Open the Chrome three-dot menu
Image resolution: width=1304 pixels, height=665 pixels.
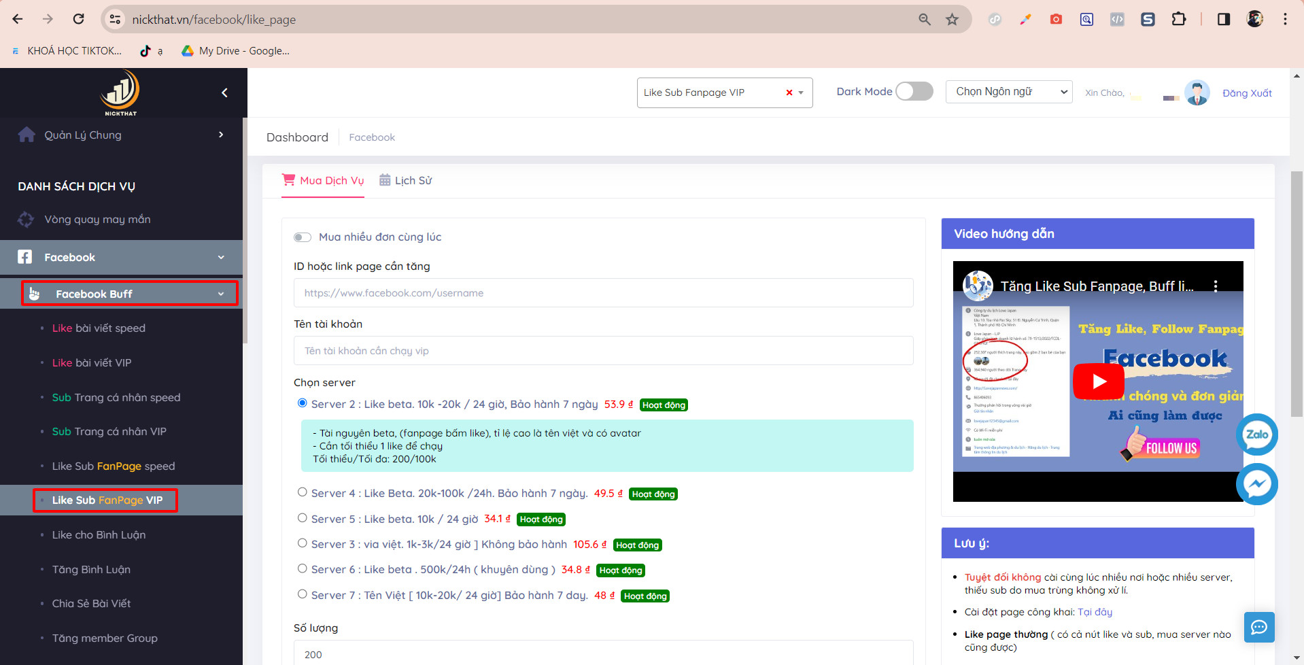coord(1285,19)
